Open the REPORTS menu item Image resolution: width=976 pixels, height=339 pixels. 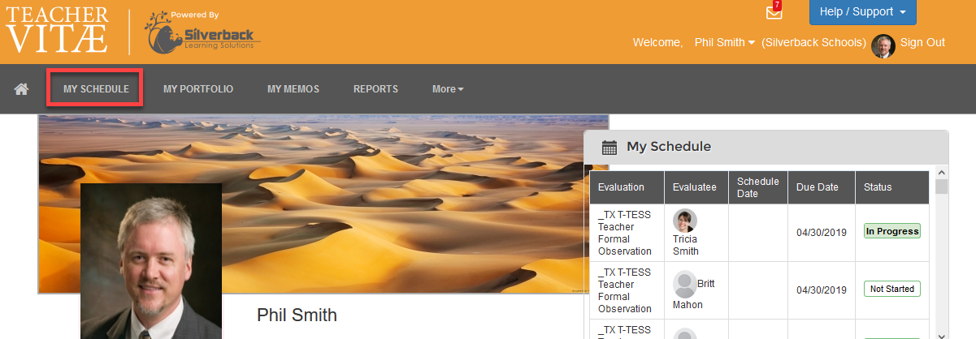click(x=375, y=89)
